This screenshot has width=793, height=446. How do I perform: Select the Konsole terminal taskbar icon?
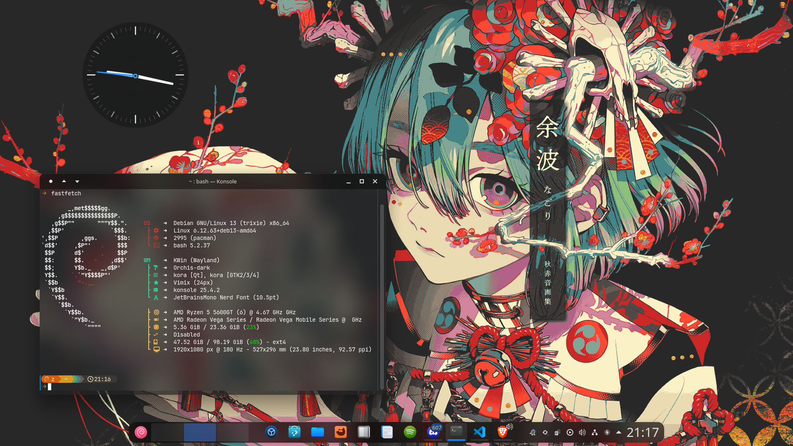pyautogui.click(x=456, y=432)
